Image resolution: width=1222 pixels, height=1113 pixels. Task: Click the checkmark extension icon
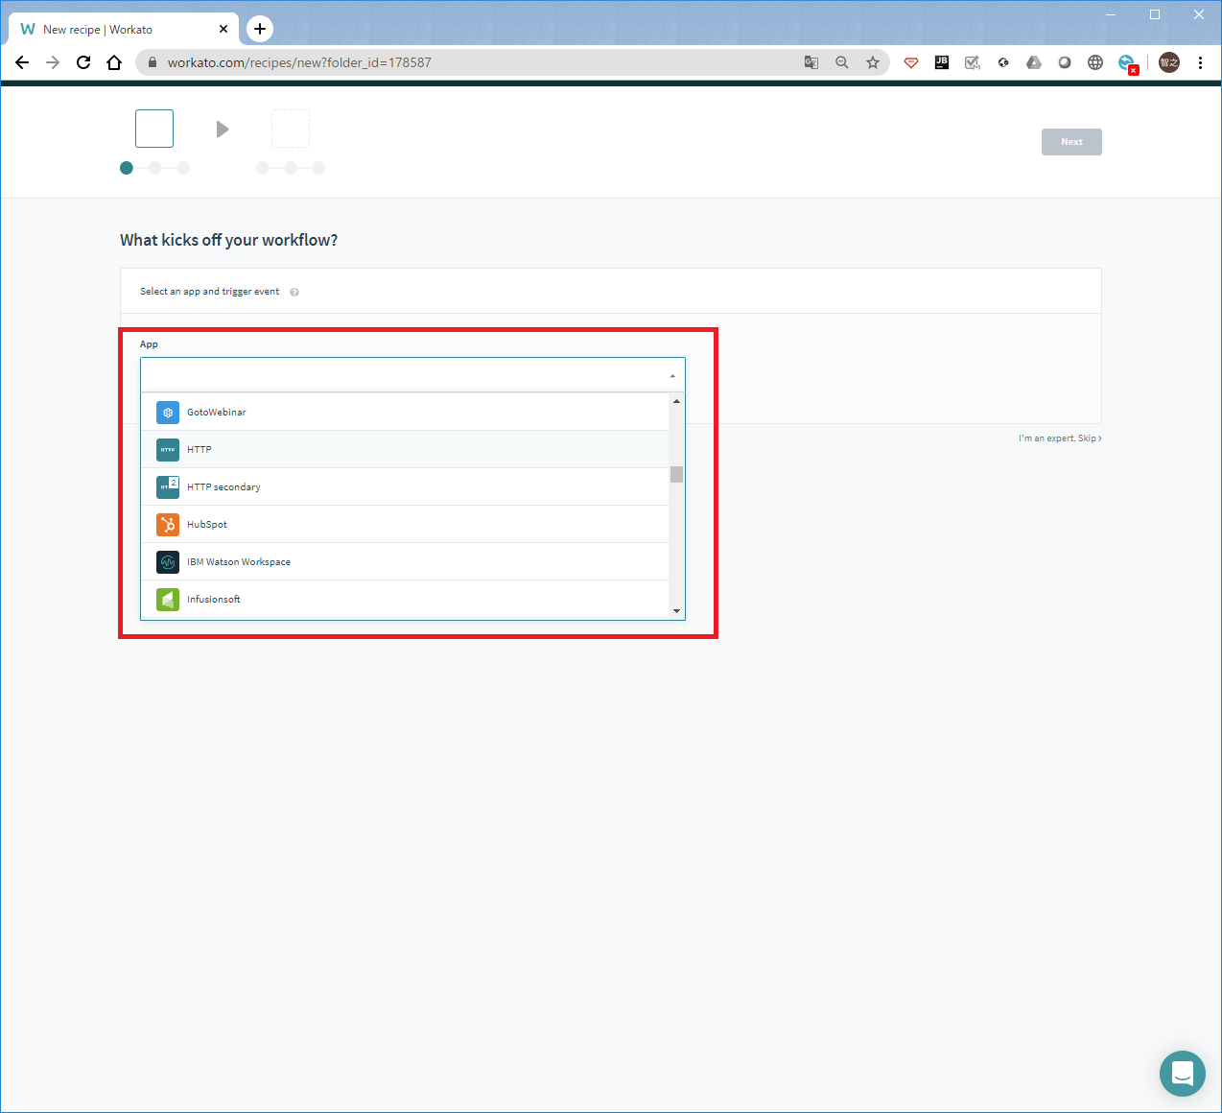973,62
